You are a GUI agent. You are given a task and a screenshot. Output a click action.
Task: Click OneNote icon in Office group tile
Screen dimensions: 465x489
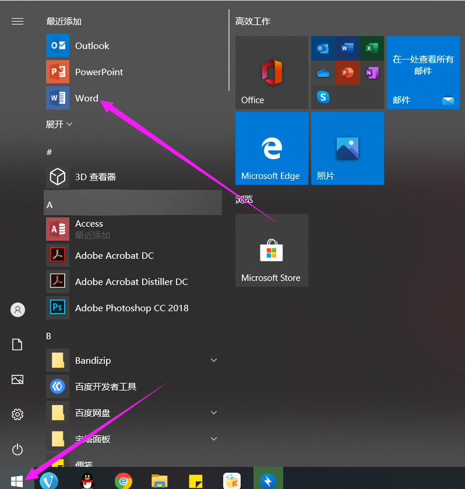(x=372, y=73)
